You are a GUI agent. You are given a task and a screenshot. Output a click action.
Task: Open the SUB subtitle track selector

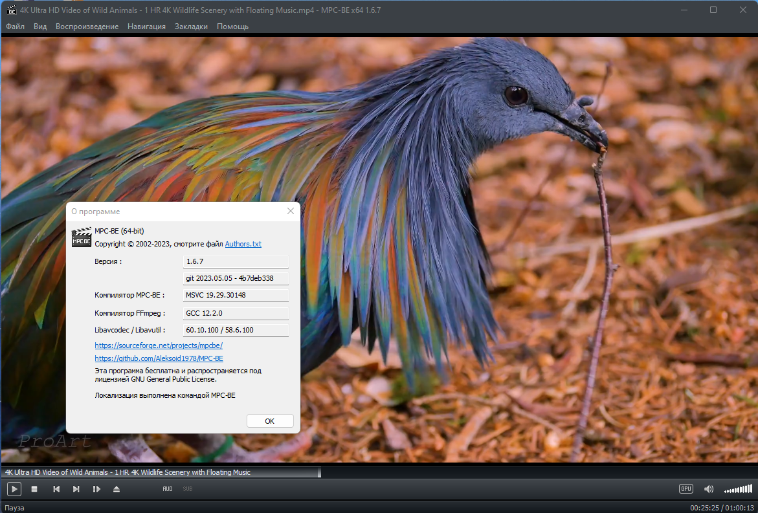click(x=188, y=489)
